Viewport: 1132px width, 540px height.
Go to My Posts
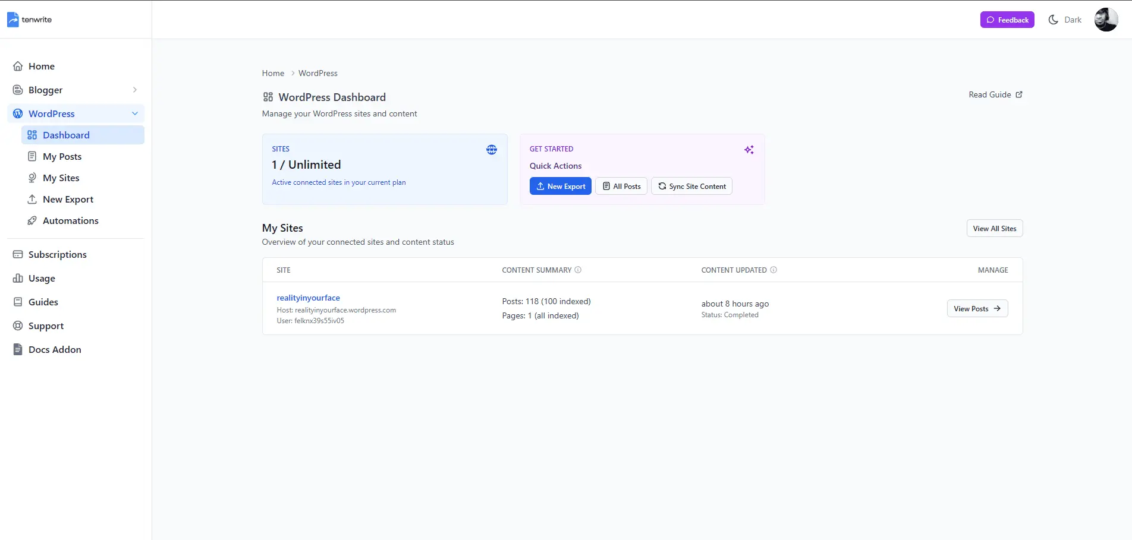coord(83,156)
